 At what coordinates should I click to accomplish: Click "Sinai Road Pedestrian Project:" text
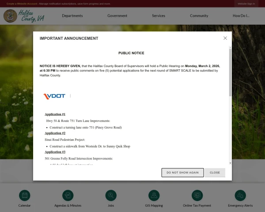click(65, 140)
